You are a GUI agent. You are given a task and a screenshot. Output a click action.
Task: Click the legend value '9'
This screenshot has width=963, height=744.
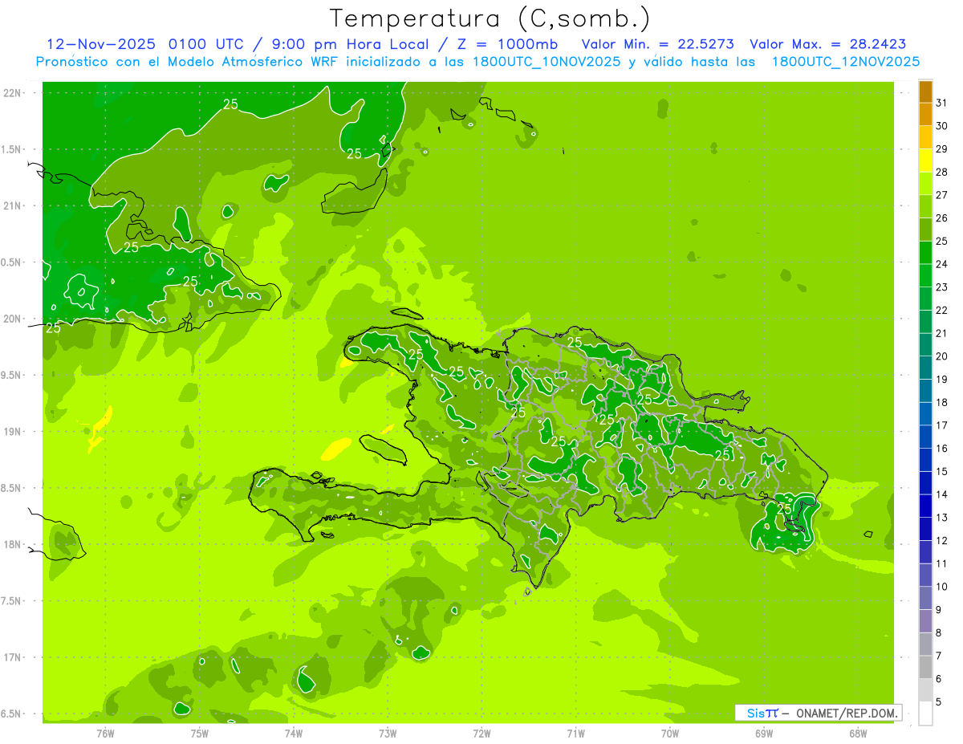click(939, 610)
